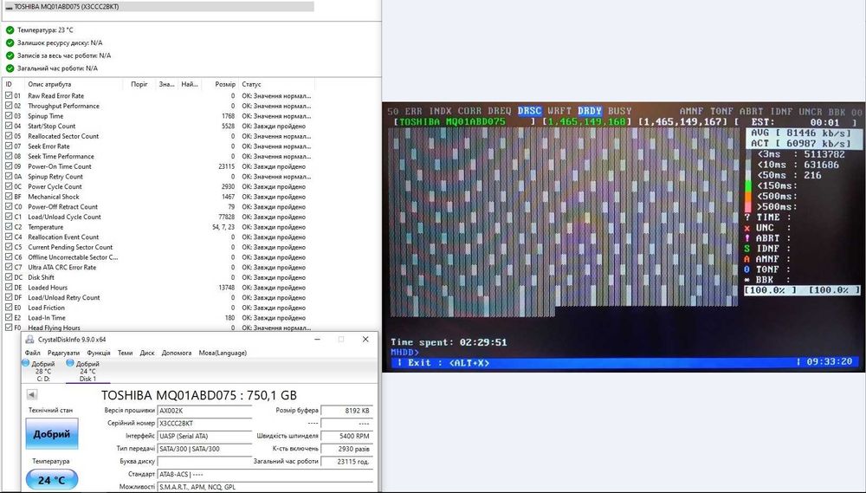Click the firmware version field AX002K
The height and width of the screenshot is (493, 866).
click(x=204, y=411)
